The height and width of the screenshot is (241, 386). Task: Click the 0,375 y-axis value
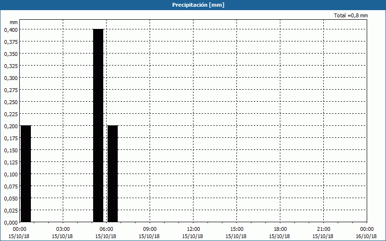[11, 42]
